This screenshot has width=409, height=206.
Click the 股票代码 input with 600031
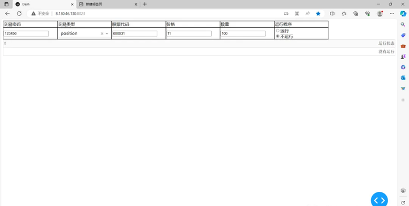coord(135,33)
